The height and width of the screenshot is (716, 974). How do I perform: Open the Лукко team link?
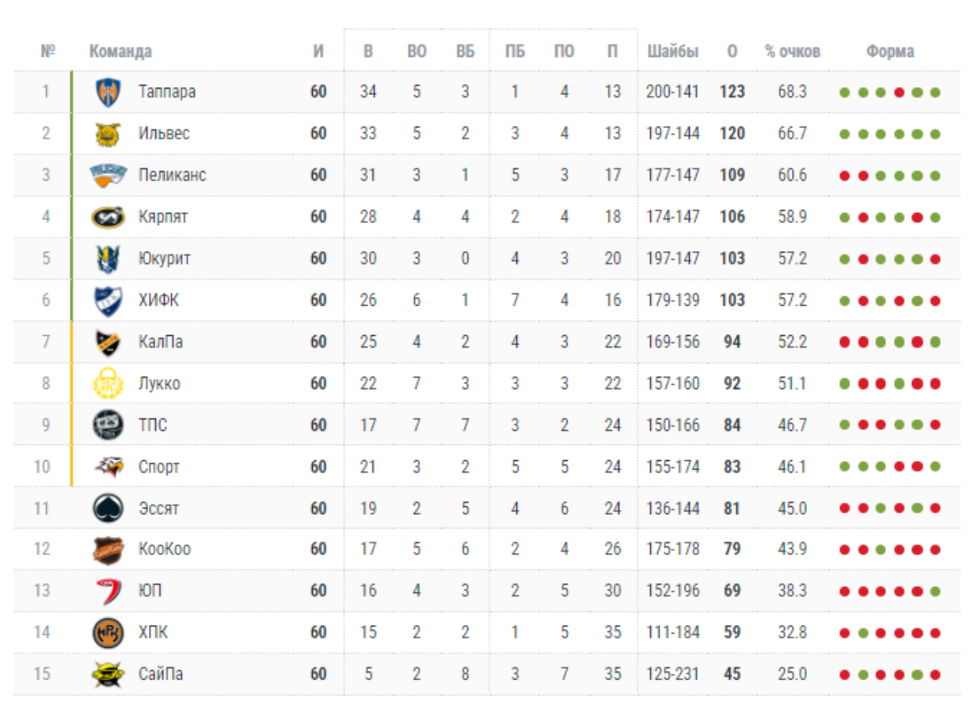pos(159,384)
